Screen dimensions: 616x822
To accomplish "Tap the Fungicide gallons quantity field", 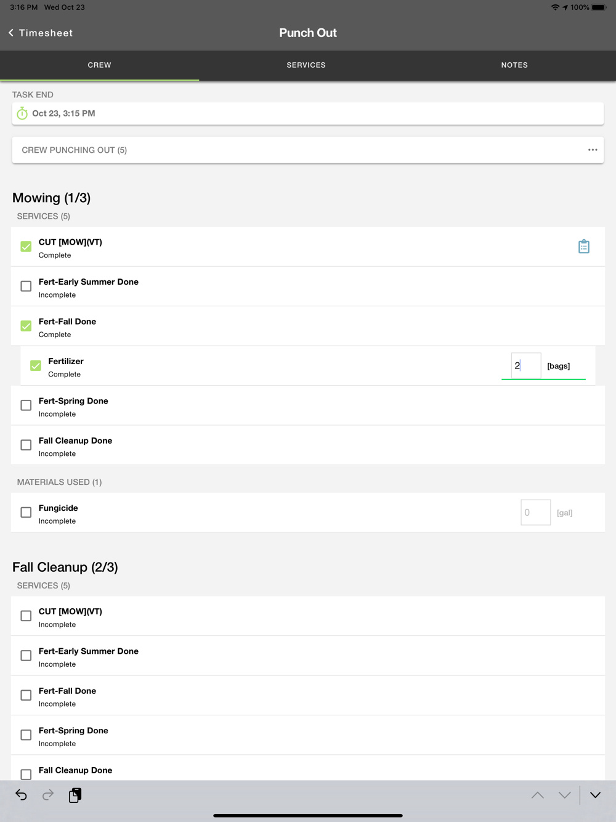I will click(x=535, y=513).
